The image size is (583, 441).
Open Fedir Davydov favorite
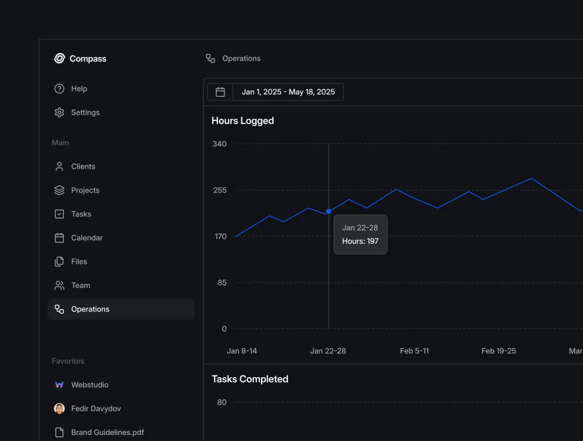96,408
